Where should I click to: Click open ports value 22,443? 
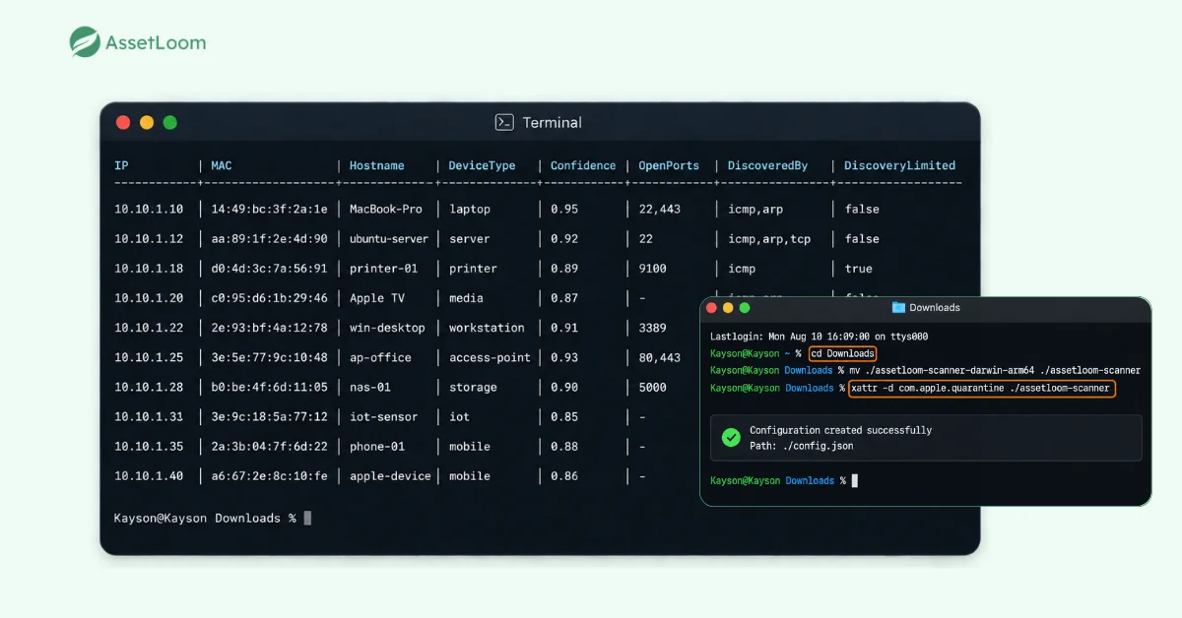(x=660, y=210)
